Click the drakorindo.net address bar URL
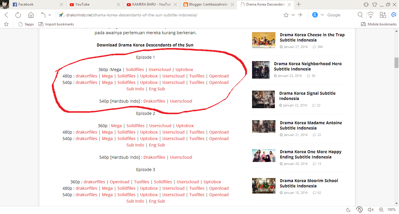Viewport: 399px width, 214px height. point(132,15)
